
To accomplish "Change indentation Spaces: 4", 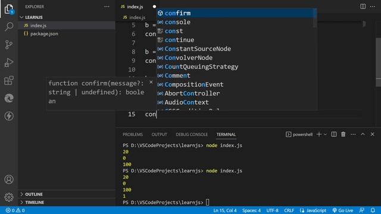I will pos(251,210).
